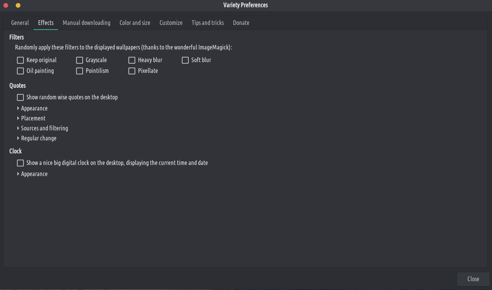Check the Pixellate filter option
Screen dimensions: 492x290
[132, 71]
